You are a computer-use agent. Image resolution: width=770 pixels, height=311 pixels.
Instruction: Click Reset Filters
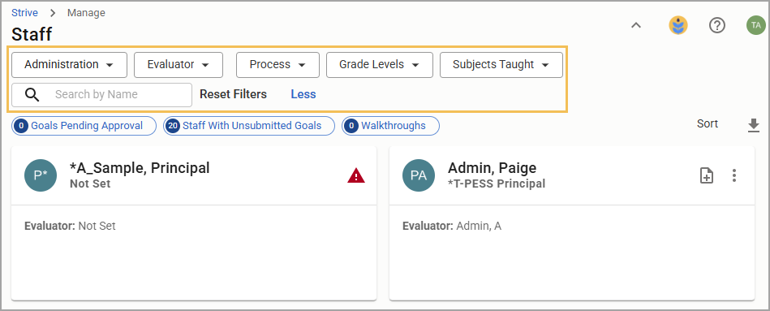pyautogui.click(x=233, y=94)
